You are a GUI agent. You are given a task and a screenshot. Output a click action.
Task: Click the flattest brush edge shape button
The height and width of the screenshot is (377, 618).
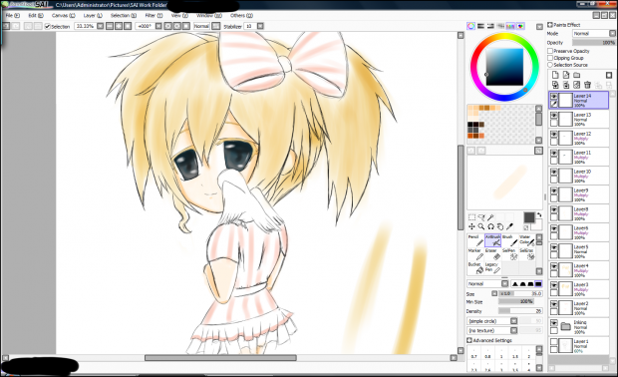(538, 283)
